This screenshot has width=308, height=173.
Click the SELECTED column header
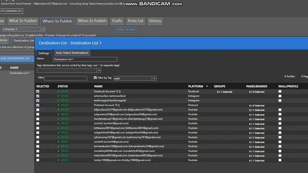(x=43, y=86)
